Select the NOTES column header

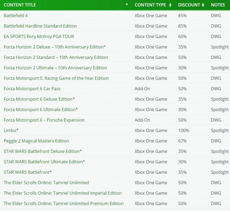pyautogui.click(x=218, y=5)
